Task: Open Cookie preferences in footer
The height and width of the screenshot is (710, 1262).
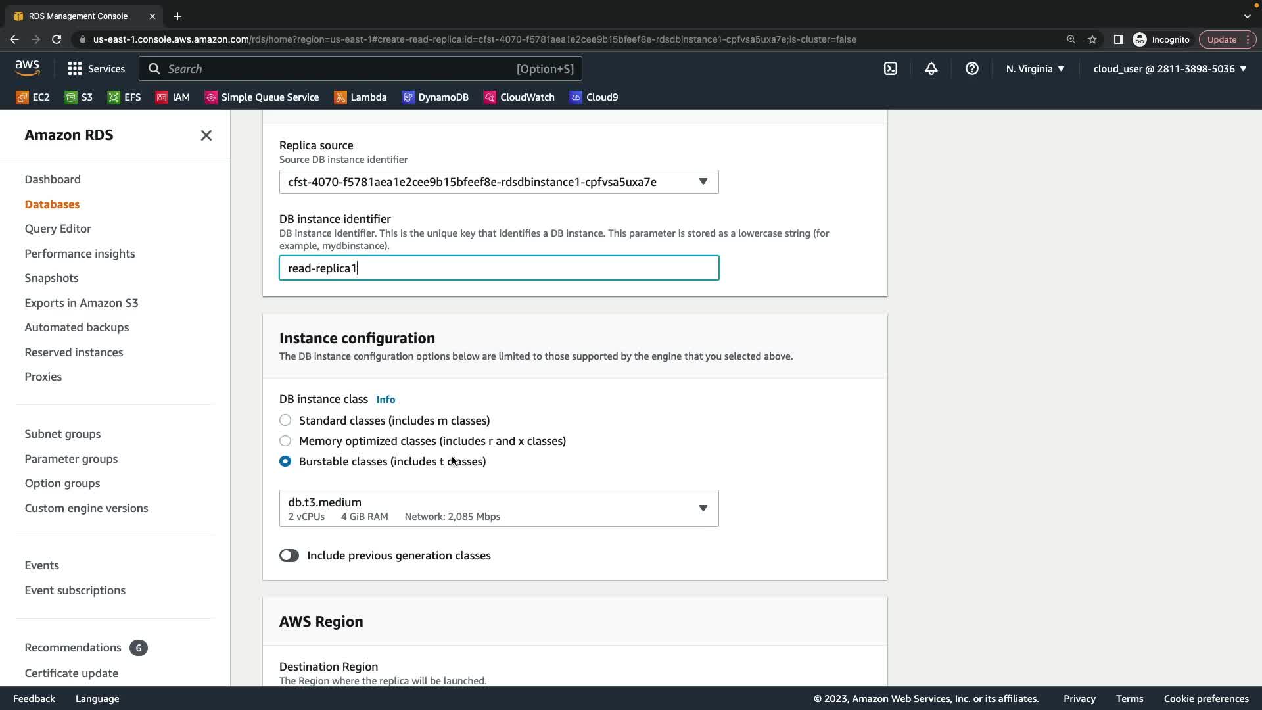Action: (1205, 699)
